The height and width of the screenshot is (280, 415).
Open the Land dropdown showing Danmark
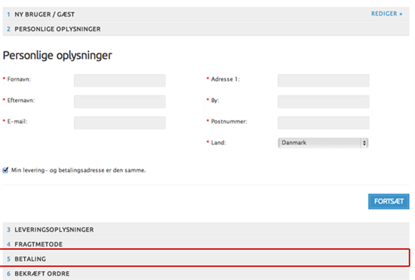point(323,143)
